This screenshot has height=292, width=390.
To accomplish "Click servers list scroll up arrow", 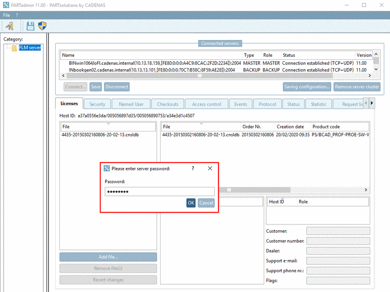I will click(x=376, y=54).
